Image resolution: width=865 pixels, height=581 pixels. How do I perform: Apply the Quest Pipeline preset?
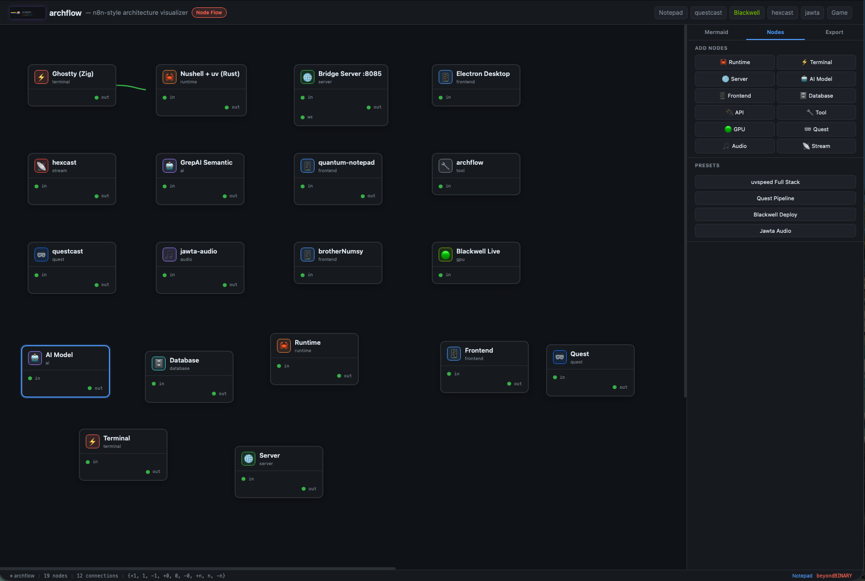[x=775, y=198]
